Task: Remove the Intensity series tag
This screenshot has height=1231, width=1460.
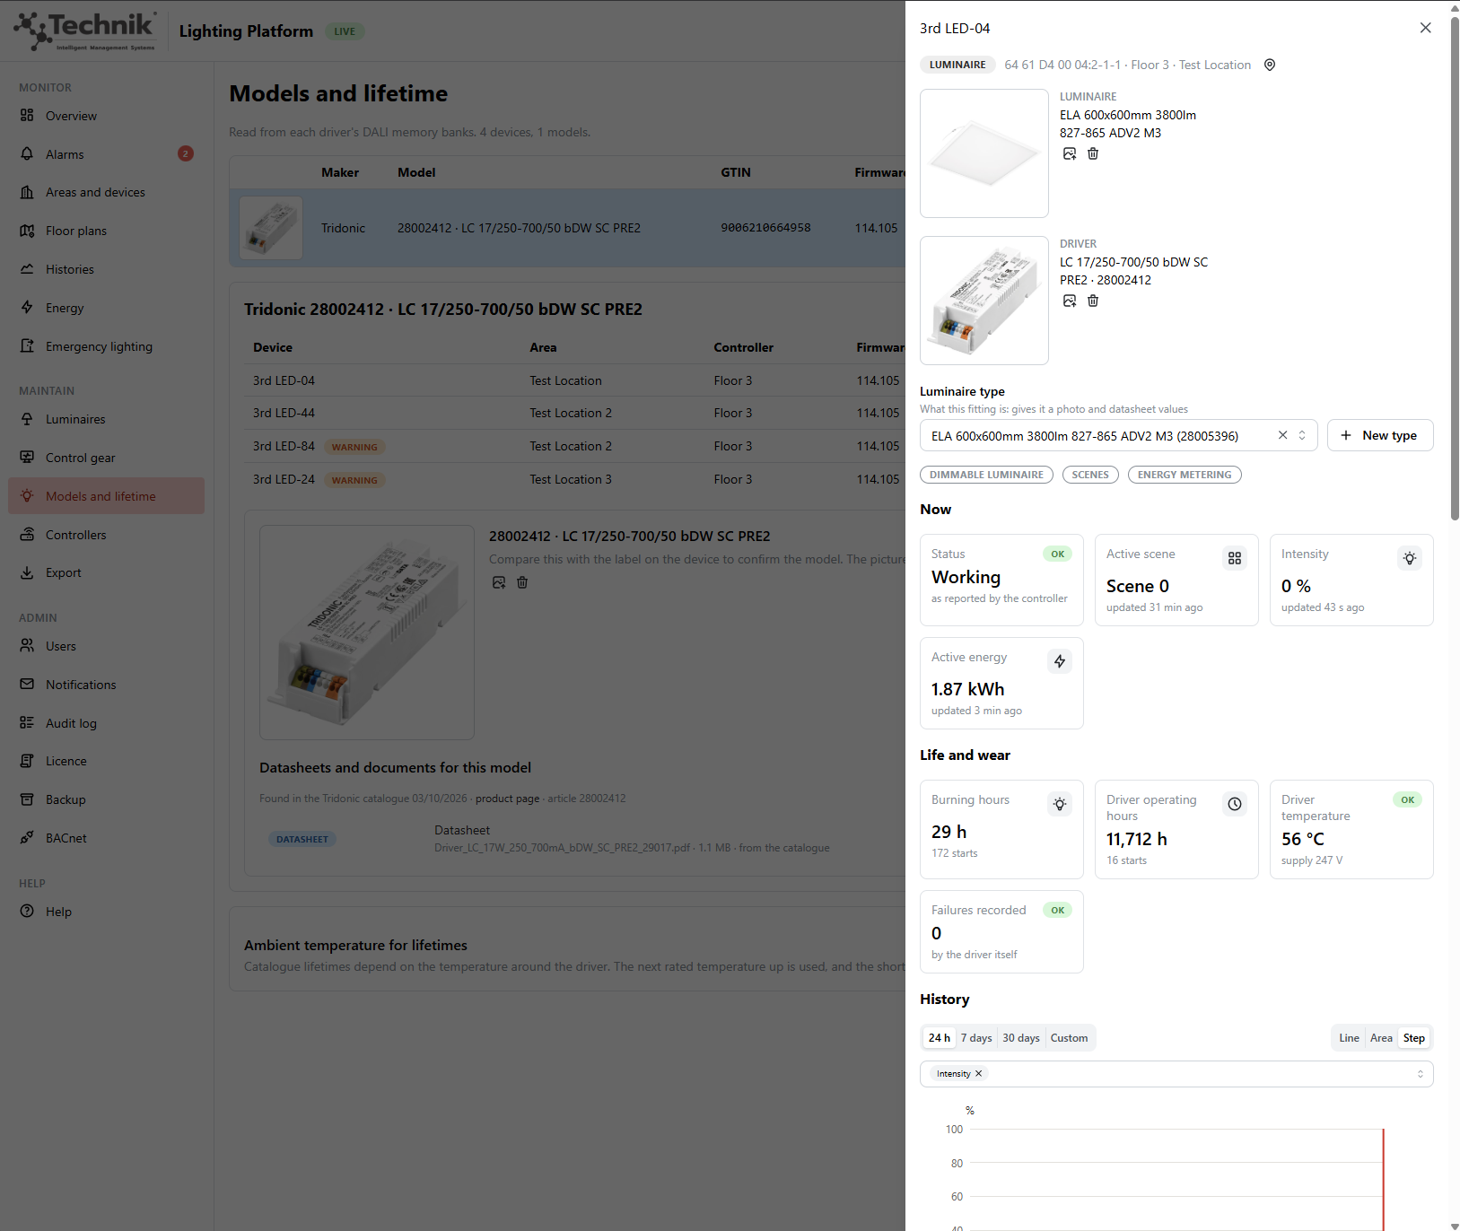Action: (979, 1074)
